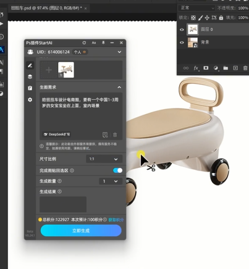
Task: Open the 生成数量 dropdown showing 1
Action: tap(111, 181)
